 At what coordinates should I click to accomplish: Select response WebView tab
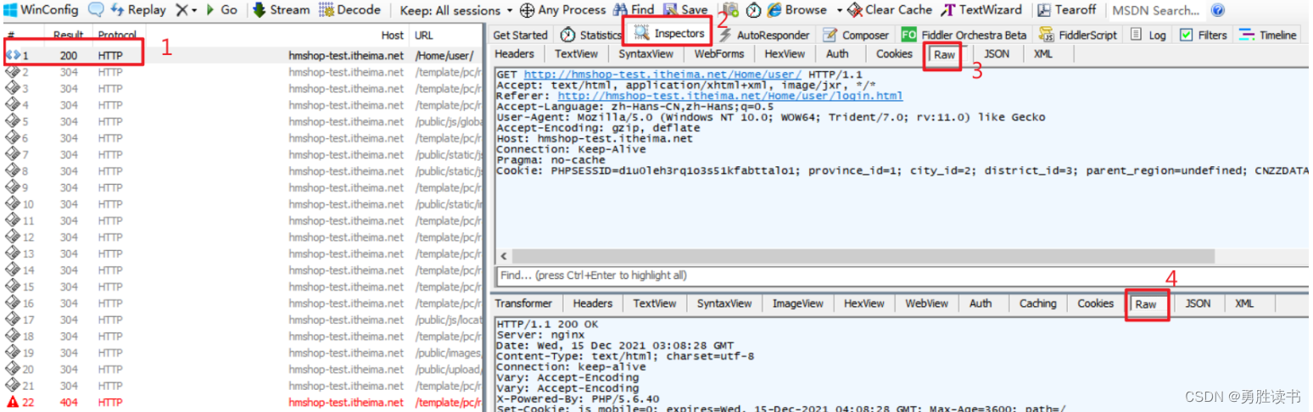[x=926, y=303]
